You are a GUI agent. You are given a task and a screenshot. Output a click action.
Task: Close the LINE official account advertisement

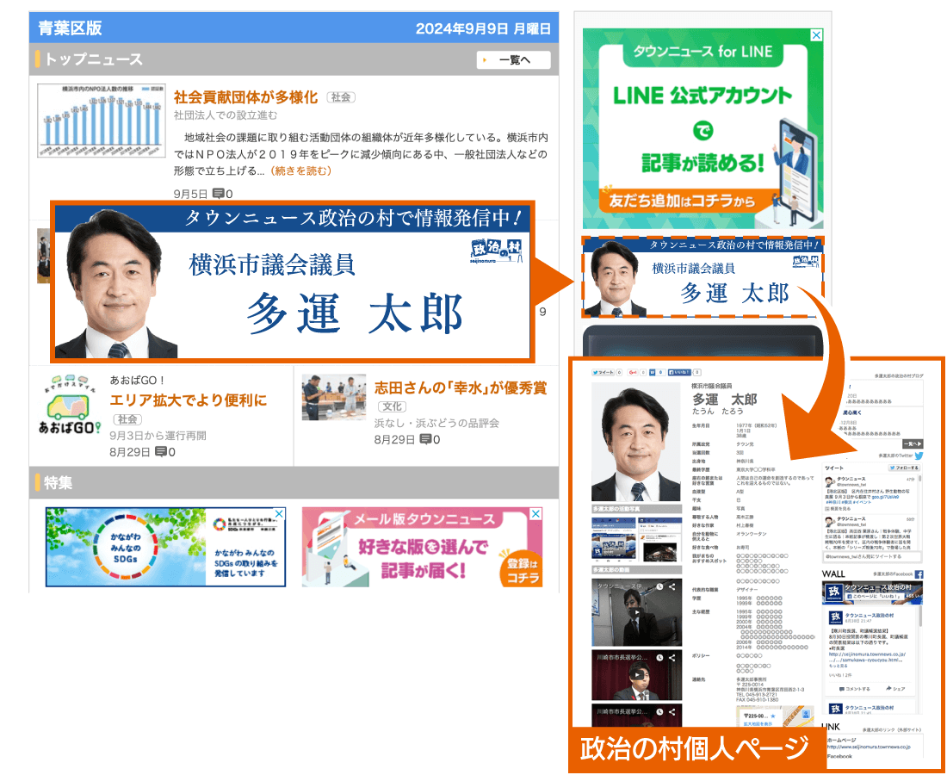coord(816,35)
